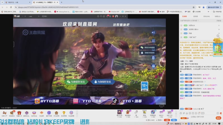Click the 与QQ好友玩 QQ login button

(103, 82)
